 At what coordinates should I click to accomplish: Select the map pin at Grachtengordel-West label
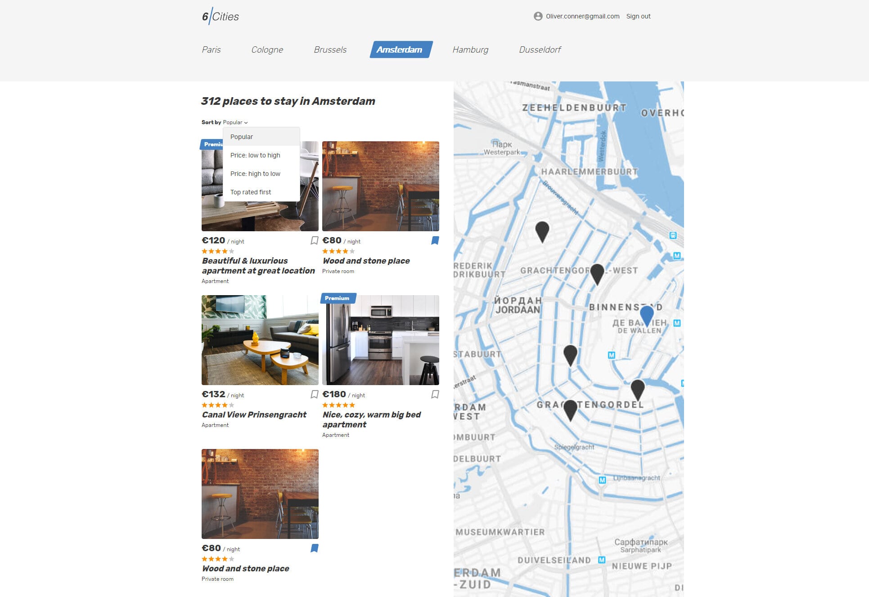[597, 274]
